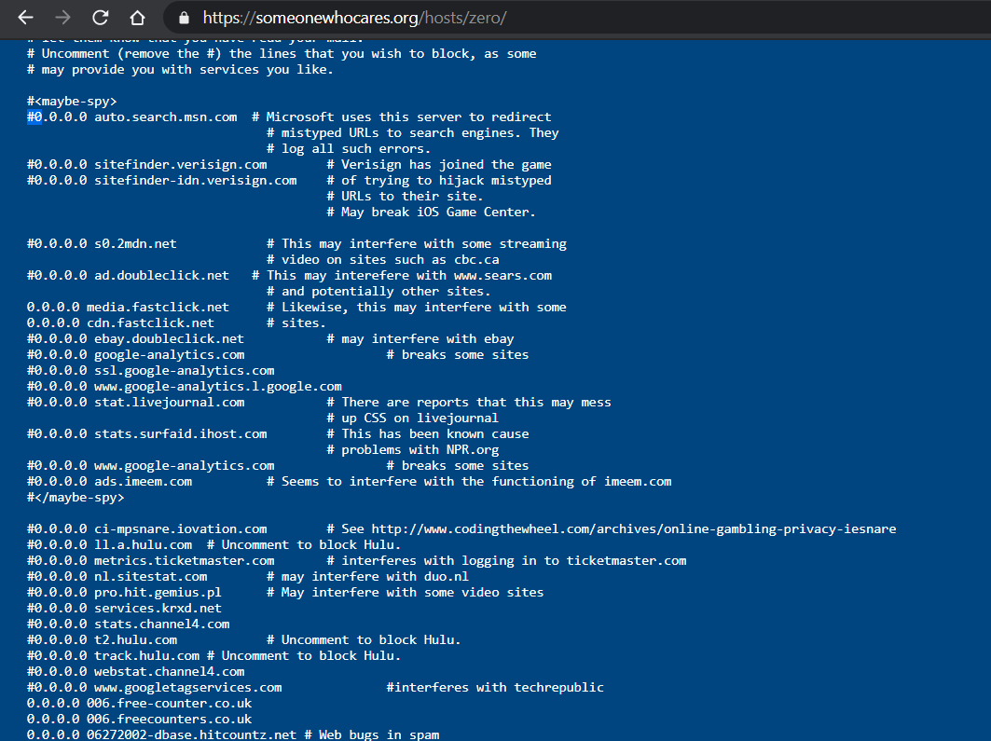Viewport: 991px width, 741px height.
Task: Click the someonewhocares.org address bar URL
Action: [x=354, y=18]
